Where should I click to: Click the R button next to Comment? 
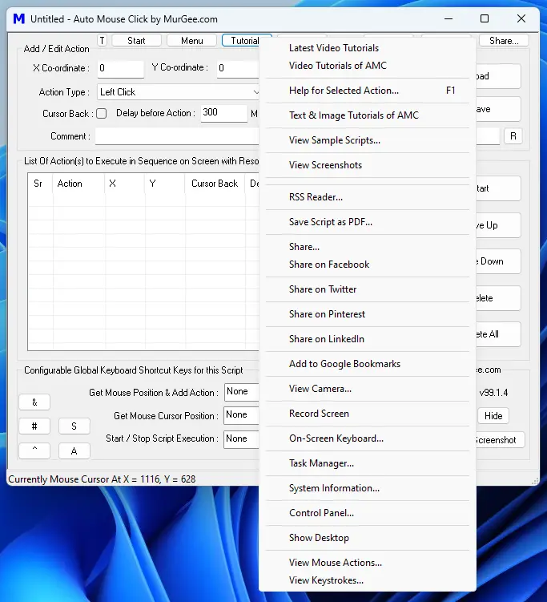click(513, 136)
